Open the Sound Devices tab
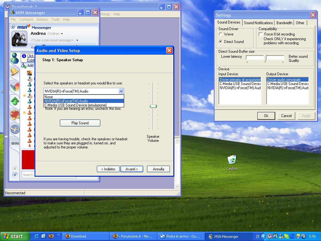This screenshot has width=321, height=241. pos(229,22)
